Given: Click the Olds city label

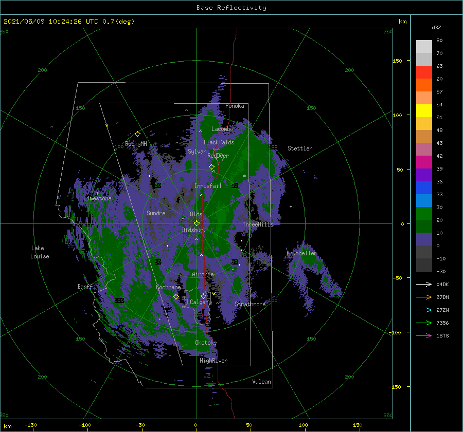Looking at the screenshot, I should coord(196,214).
